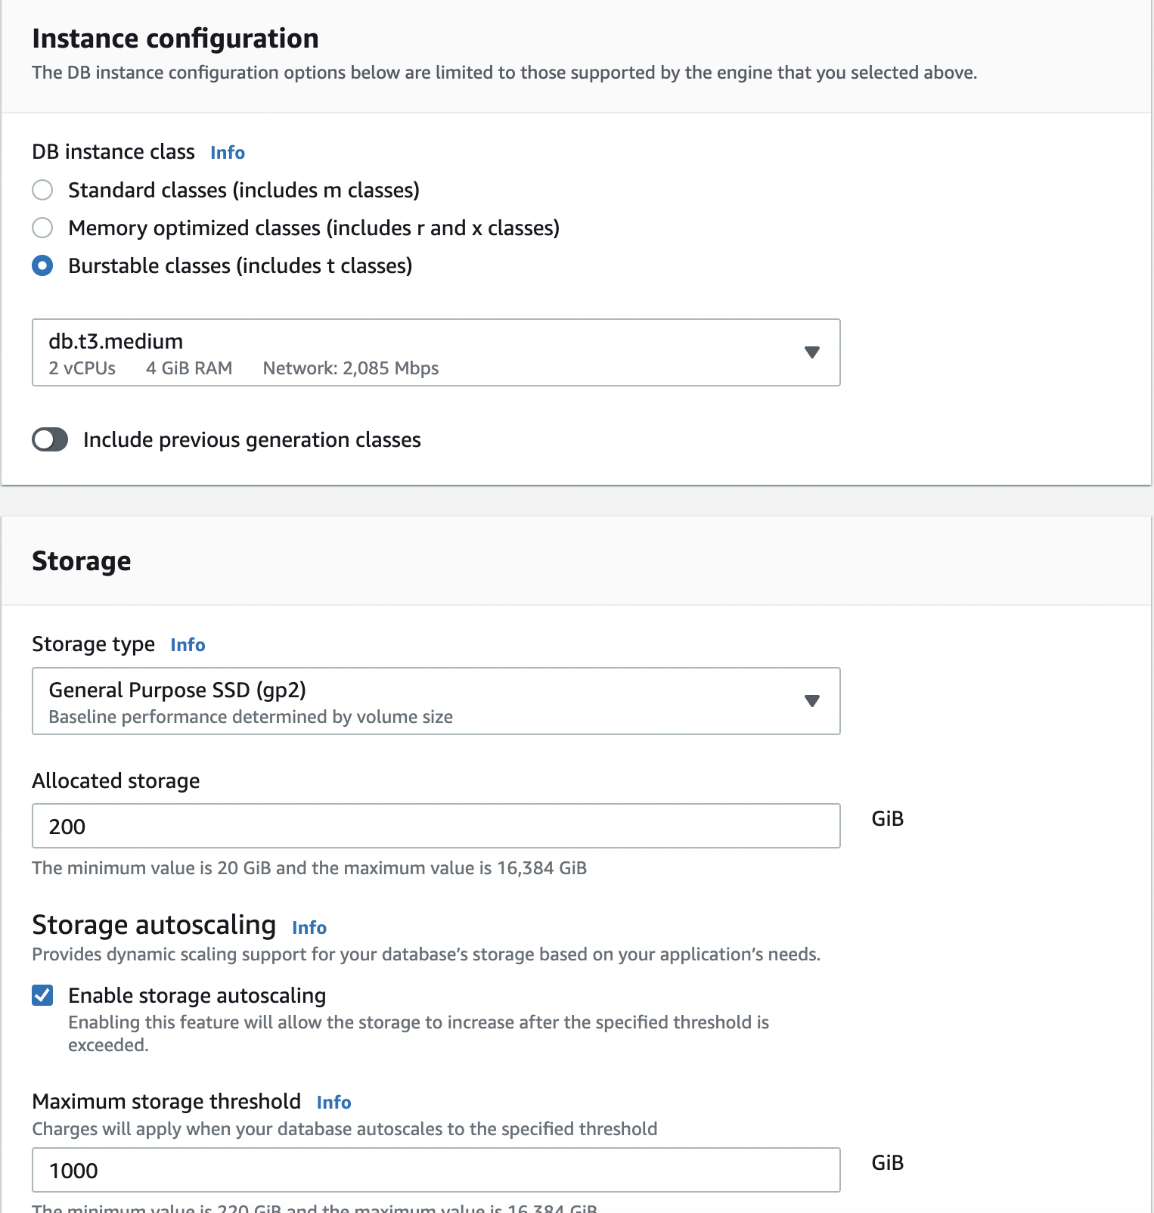Choose Memory optimized classes option
The width and height of the screenshot is (1154, 1213).
coord(42,228)
